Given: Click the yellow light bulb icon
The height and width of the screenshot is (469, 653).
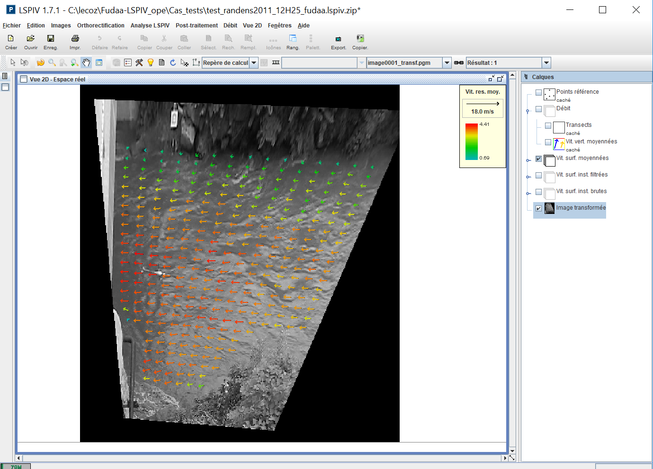Looking at the screenshot, I should 151,62.
